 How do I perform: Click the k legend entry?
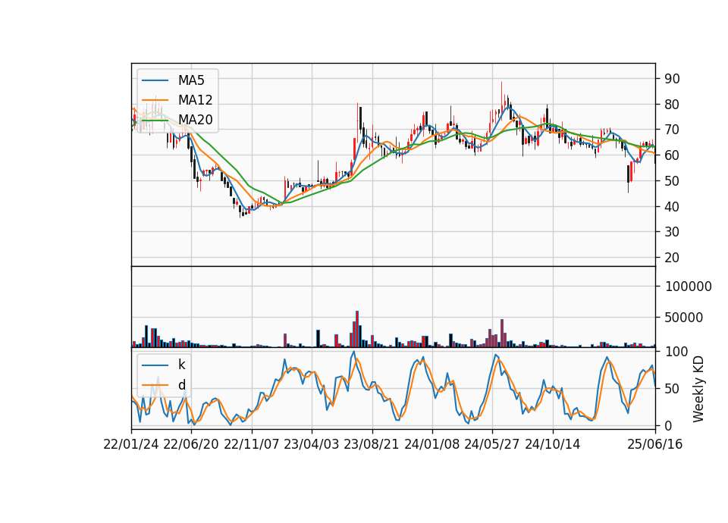click(x=181, y=365)
